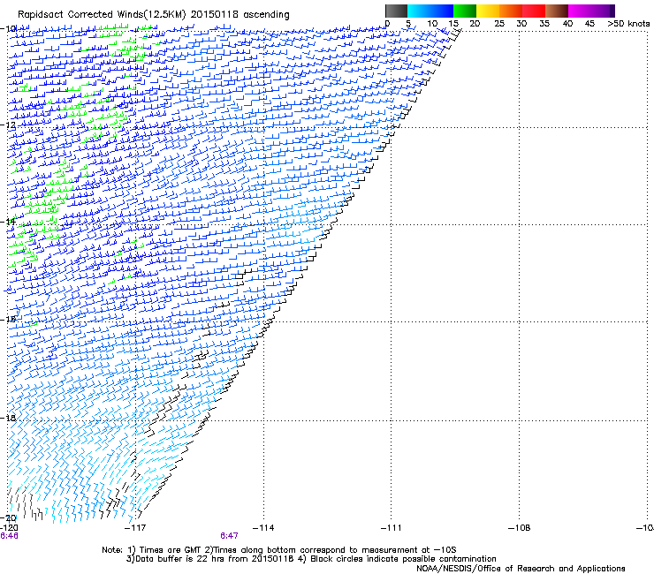Click the -120 longitude axis label

[x=9, y=527]
